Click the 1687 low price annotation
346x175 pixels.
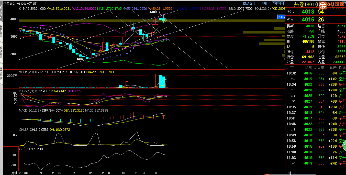(x=80, y=59)
